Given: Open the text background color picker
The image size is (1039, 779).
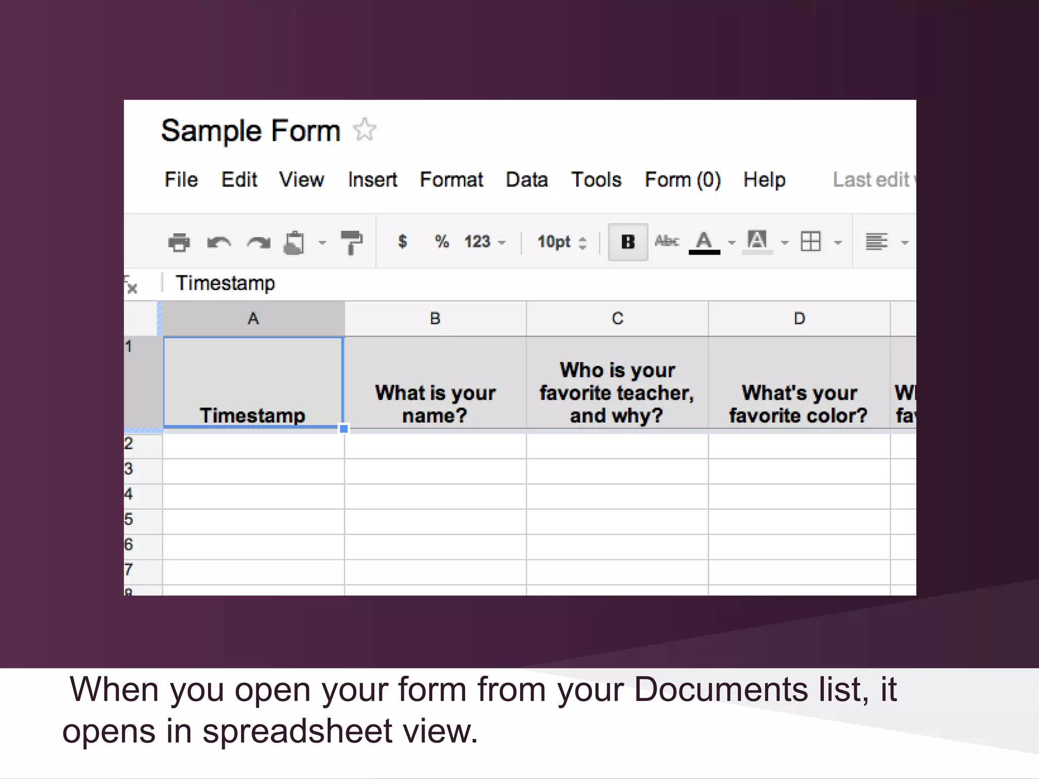Looking at the screenshot, I should (757, 242).
